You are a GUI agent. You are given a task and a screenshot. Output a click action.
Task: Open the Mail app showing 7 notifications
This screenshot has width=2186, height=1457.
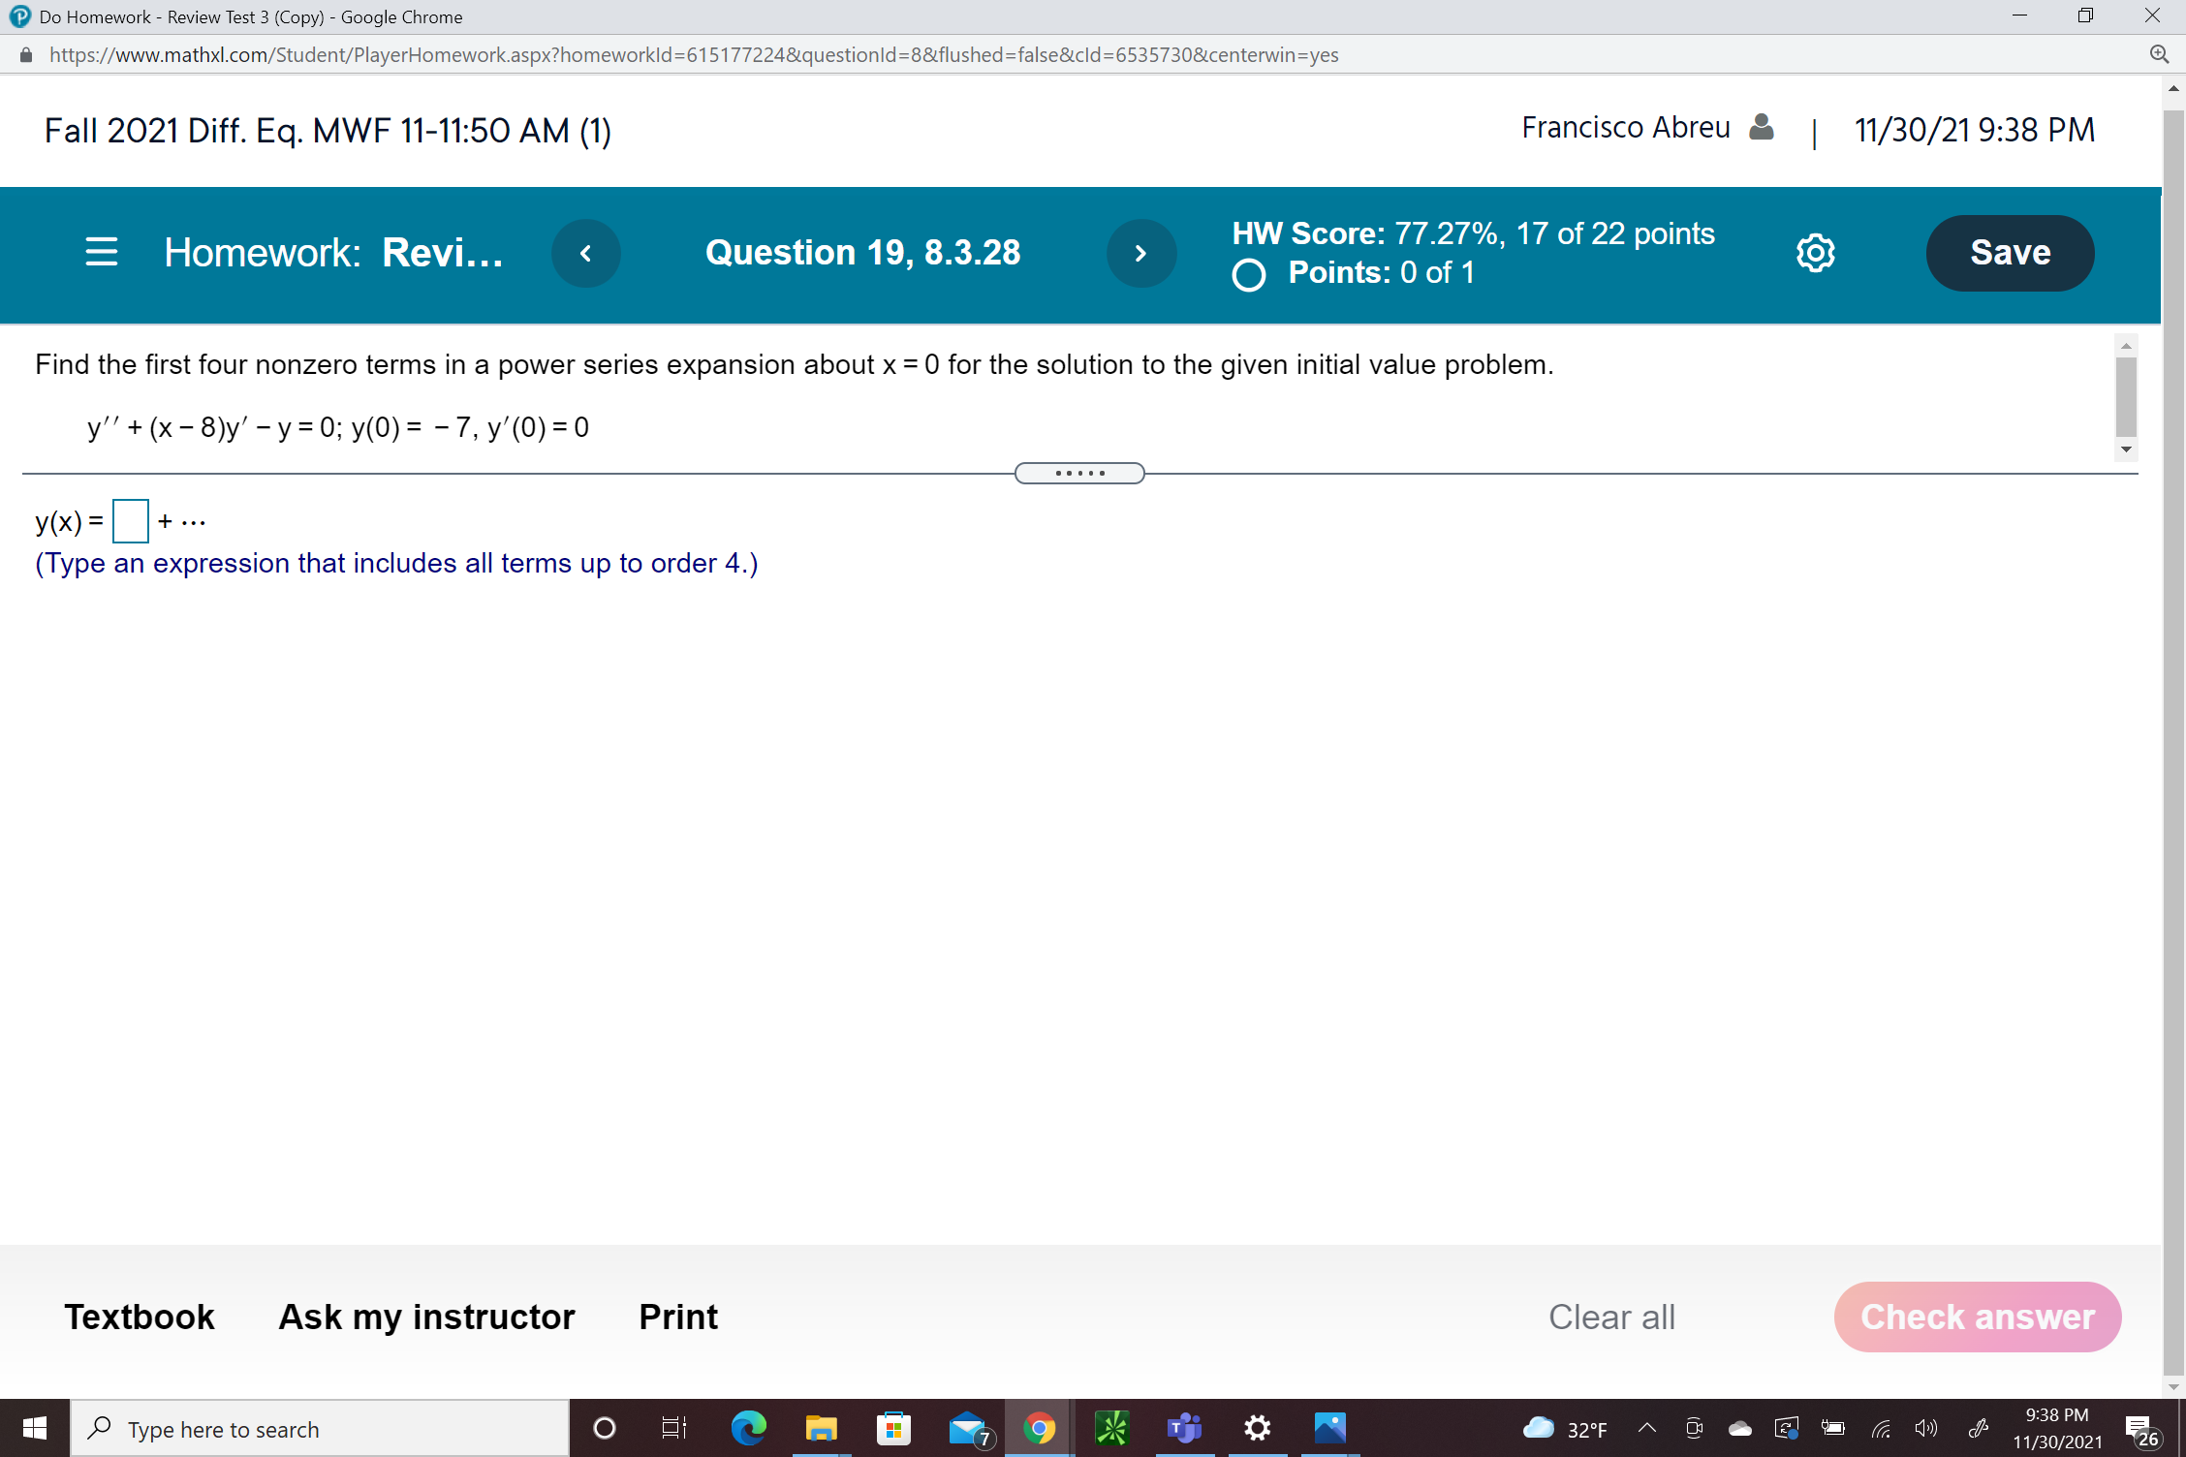[x=967, y=1428]
